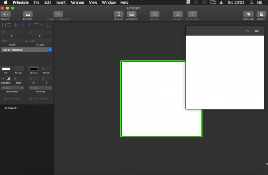This screenshot has height=175, width=268.
Task: Distribute layers vertically
Action: [x=10, y=25]
